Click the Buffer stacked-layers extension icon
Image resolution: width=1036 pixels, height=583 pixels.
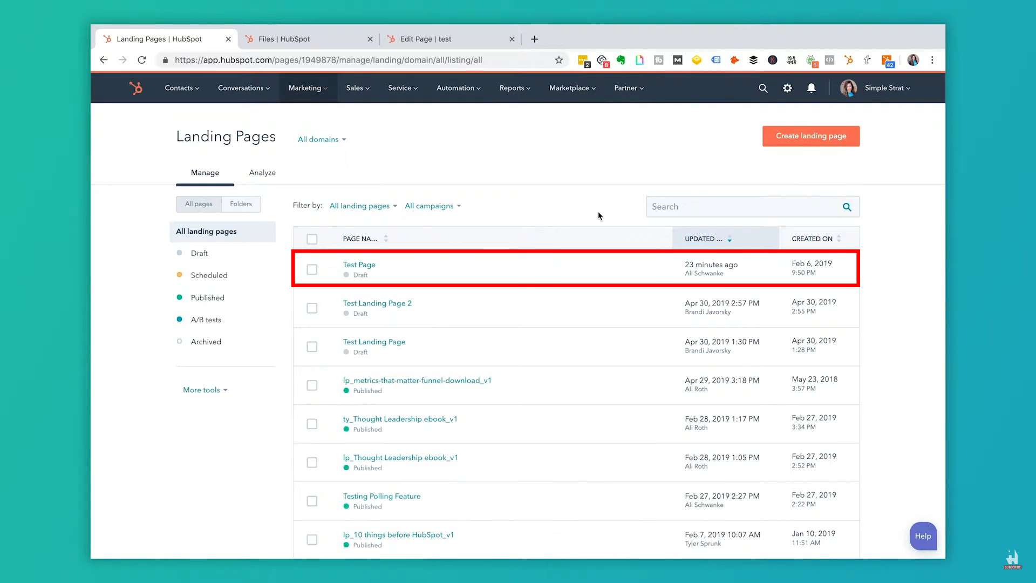pos(753,60)
